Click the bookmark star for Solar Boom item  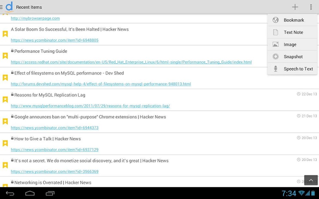5,34
